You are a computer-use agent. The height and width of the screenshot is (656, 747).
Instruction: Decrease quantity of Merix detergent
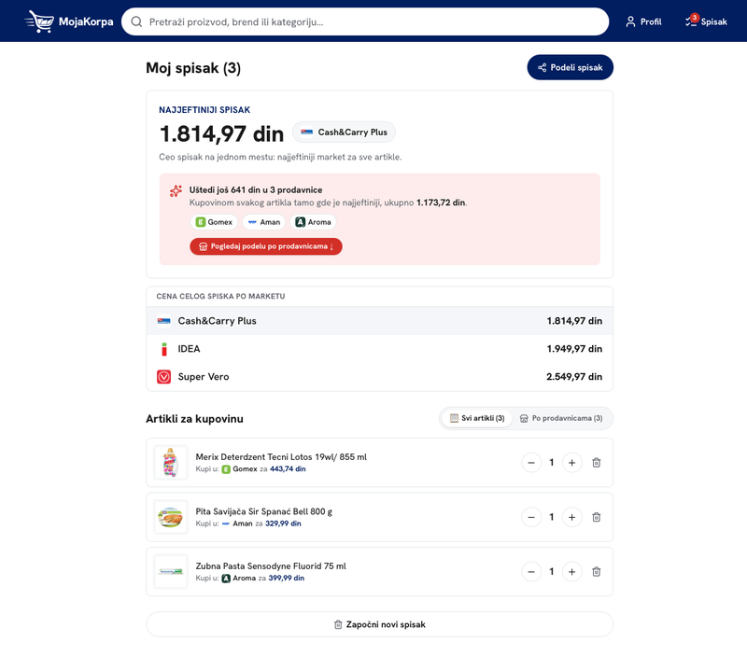point(531,462)
